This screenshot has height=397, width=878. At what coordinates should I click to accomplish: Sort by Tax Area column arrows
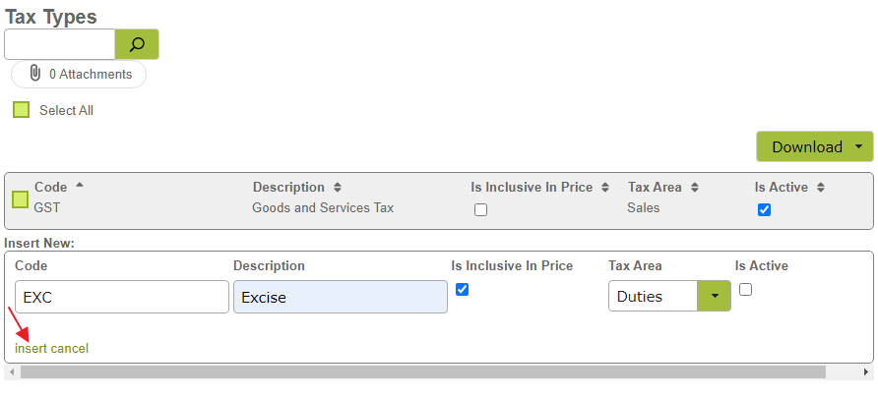694,188
